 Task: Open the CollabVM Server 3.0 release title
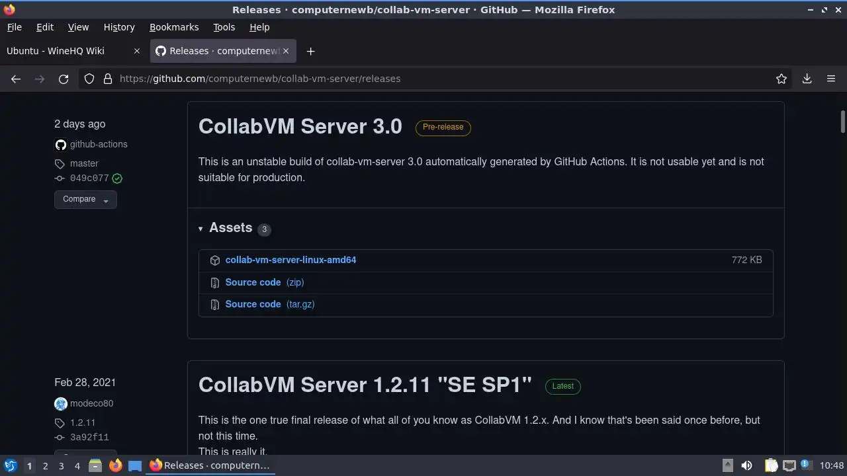(300, 126)
